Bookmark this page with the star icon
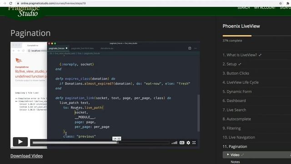The height and width of the screenshot is (164, 291). tap(281, 3)
